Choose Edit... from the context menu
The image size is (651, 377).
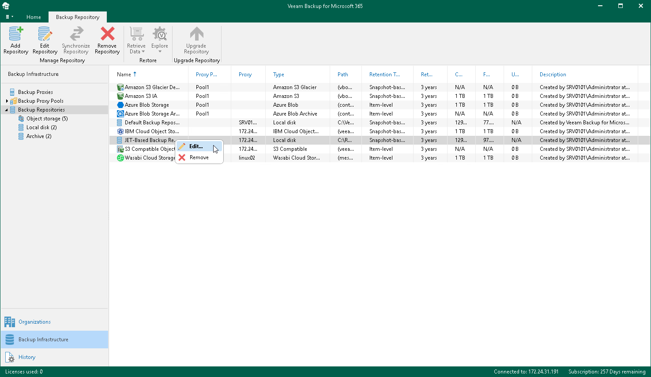pyautogui.click(x=199, y=146)
